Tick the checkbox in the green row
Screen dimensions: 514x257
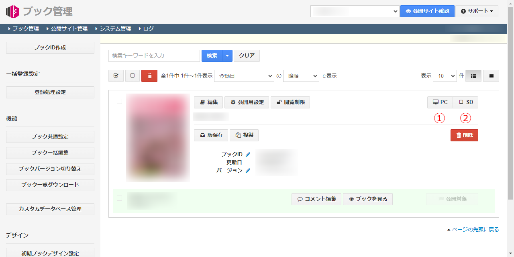tap(119, 198)
